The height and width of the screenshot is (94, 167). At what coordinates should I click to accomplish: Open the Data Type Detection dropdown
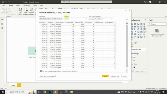point(101,19)
